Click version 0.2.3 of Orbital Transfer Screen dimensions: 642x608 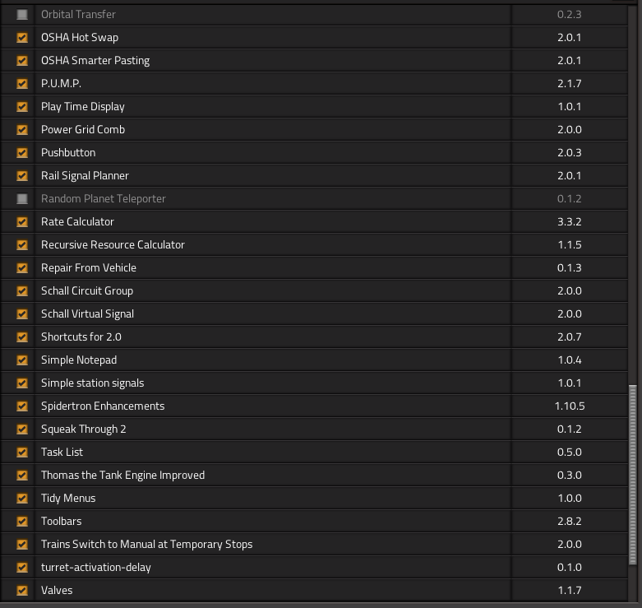click(570, 14)
